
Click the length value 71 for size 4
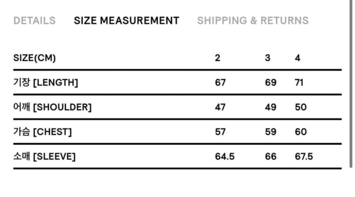pyautogui.click(x=299, y=83)
